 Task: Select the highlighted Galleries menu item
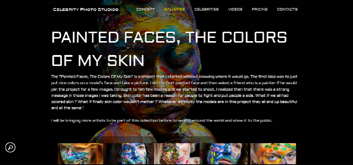click(x=174, y=9)
